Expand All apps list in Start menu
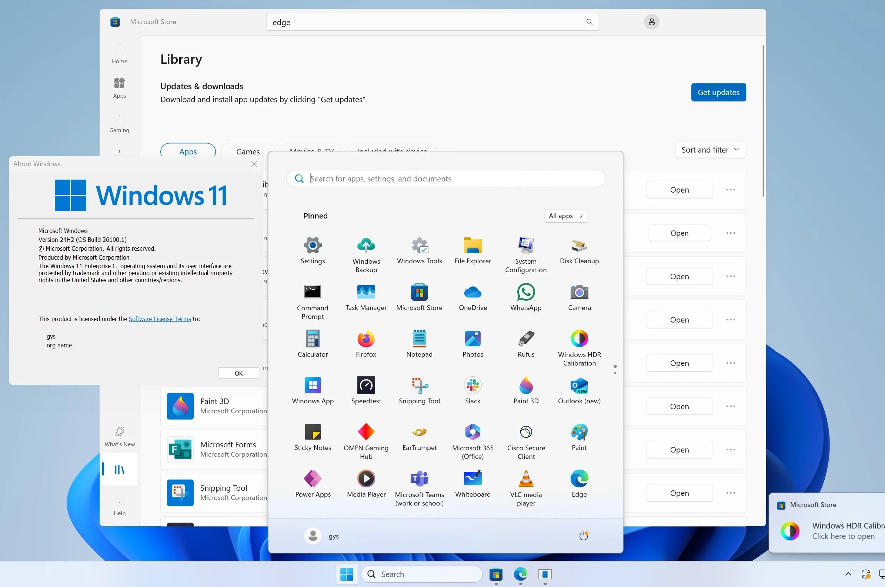Image resolution: width=885 pixels, height=587 pixels. tap(565, 216)
